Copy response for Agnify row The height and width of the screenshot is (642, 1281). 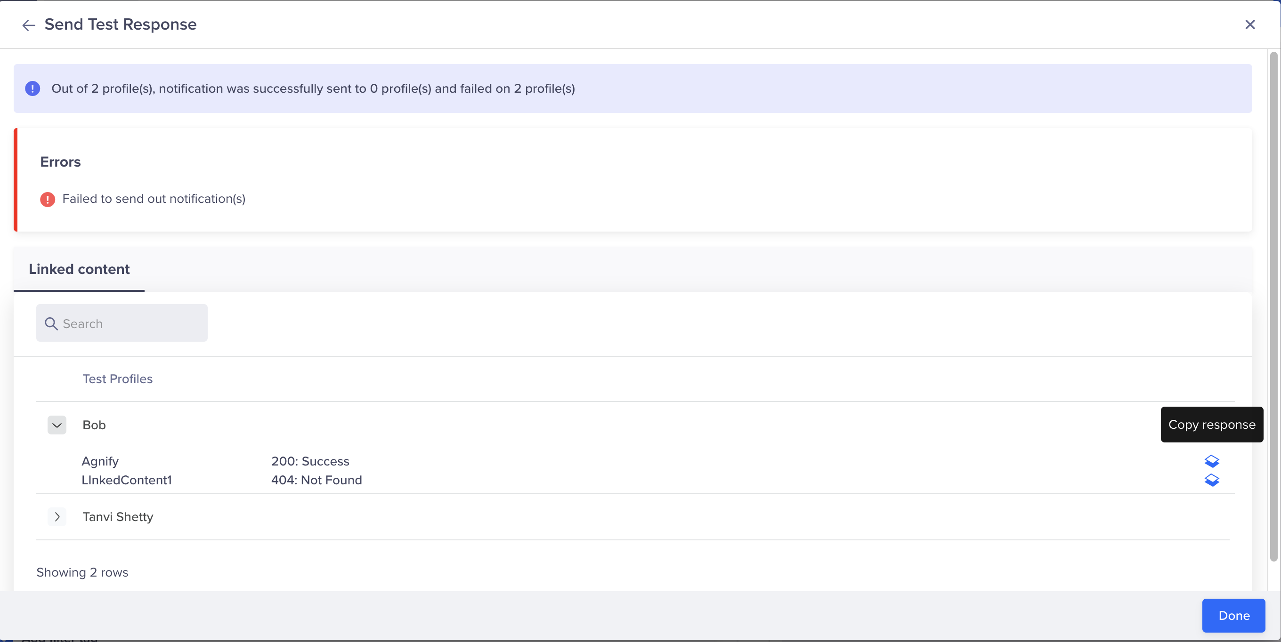1211,461
